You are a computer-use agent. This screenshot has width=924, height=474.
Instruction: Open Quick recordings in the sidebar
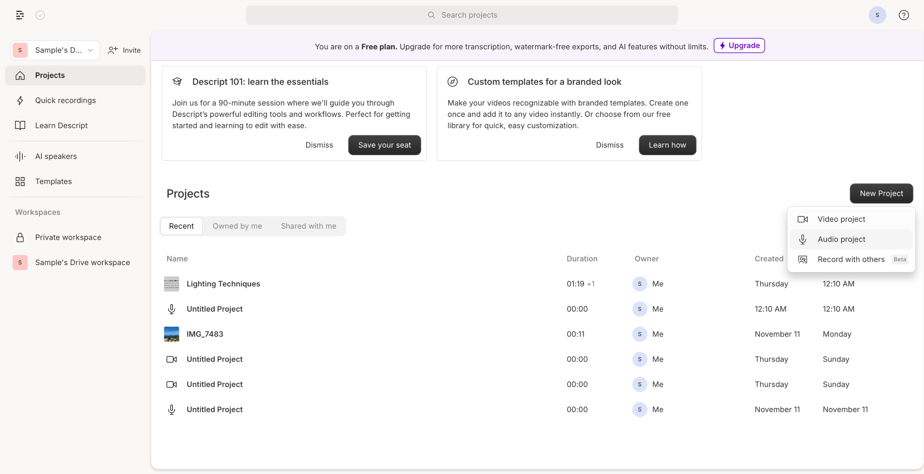coord(65,100)
